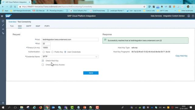Open Outlook from taskbar
The height and width of the screenshot is (110, 195).
pyautogui.click(x=53, y=108)
